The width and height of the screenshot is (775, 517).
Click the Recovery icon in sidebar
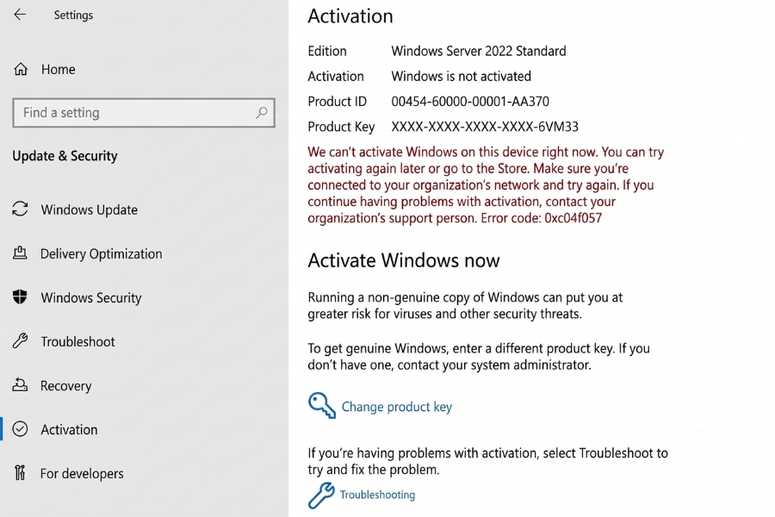click(x=20, y=385)
